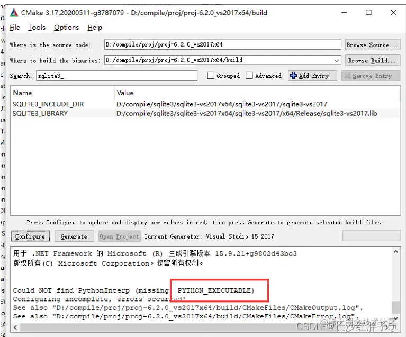Close the CMake window
The width and height of the screenshot is (406, 337).
click(x=393, y=12)
